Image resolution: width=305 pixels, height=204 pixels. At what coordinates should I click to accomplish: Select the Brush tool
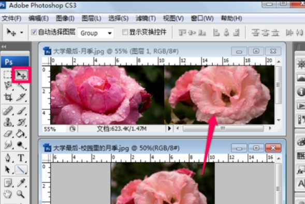(x=21, y=111)
